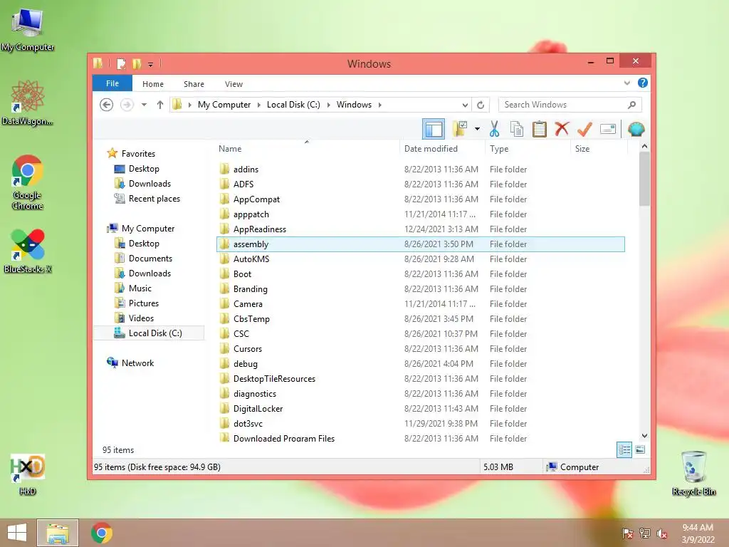Switch to details view button
Viewport: 729px width, 547px height.
coord(624,450)
